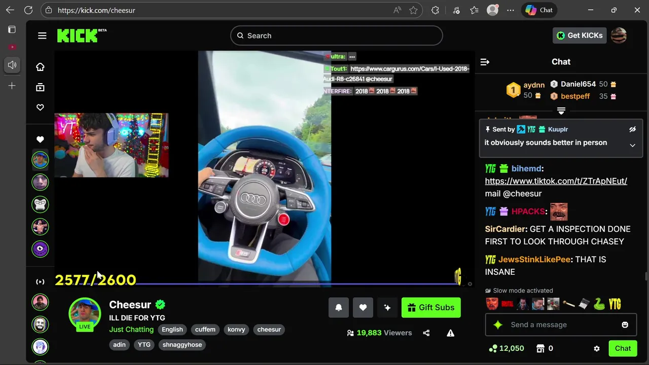Open the TikTok link in chat
The image size is (649, 365).
point(556,181)
